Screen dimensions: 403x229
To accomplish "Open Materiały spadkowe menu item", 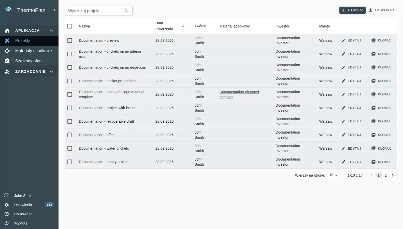I will [29, 51].
